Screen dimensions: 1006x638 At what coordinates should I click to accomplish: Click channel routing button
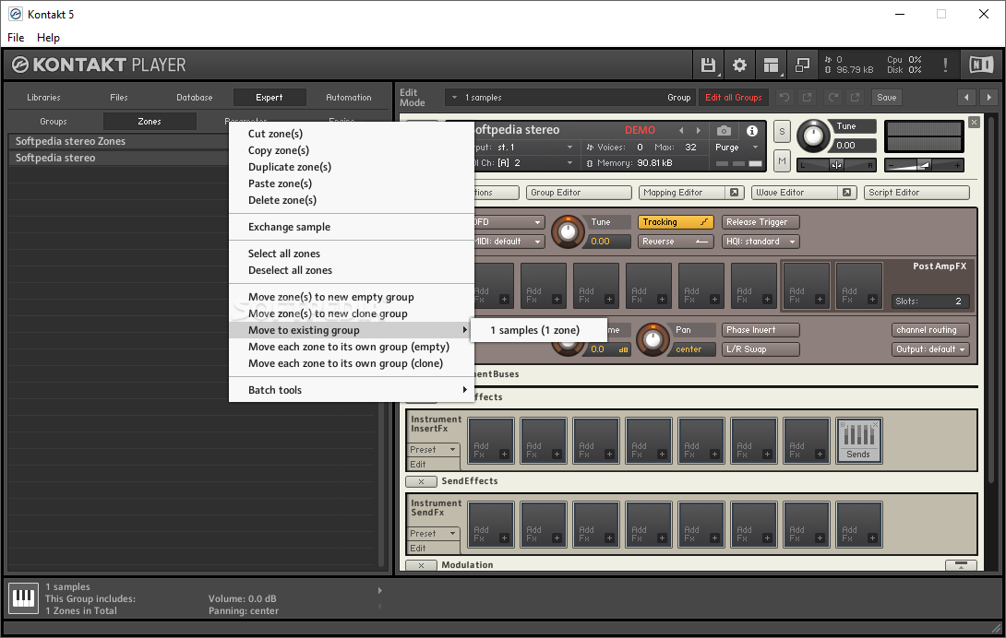(930, 329)
